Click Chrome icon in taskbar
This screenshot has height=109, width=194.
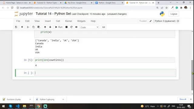[x=38, y=106]
